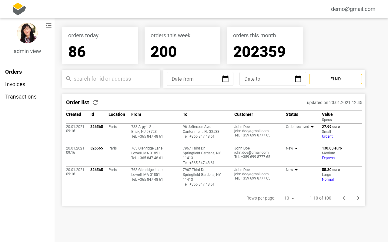Open the Date from calendar picker

tap(225, 79)
